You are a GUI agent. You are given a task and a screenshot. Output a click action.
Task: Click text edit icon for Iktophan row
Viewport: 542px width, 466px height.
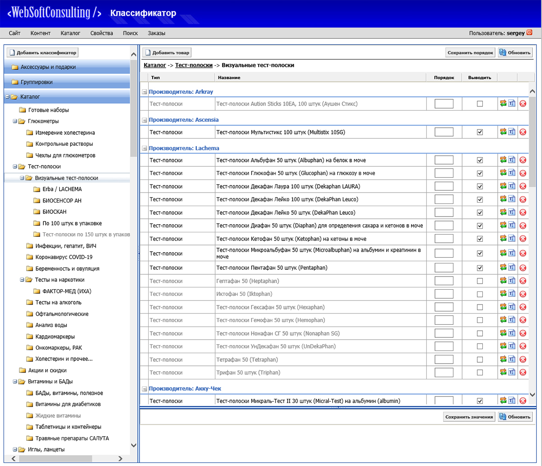(512, 294)
